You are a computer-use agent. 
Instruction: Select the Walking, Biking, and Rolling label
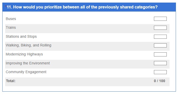pyautogui.click(x=28, y=45)
